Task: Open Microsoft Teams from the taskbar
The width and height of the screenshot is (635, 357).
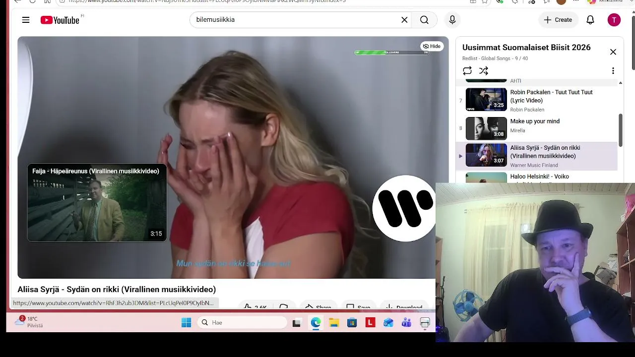Action: coord(406,323)
